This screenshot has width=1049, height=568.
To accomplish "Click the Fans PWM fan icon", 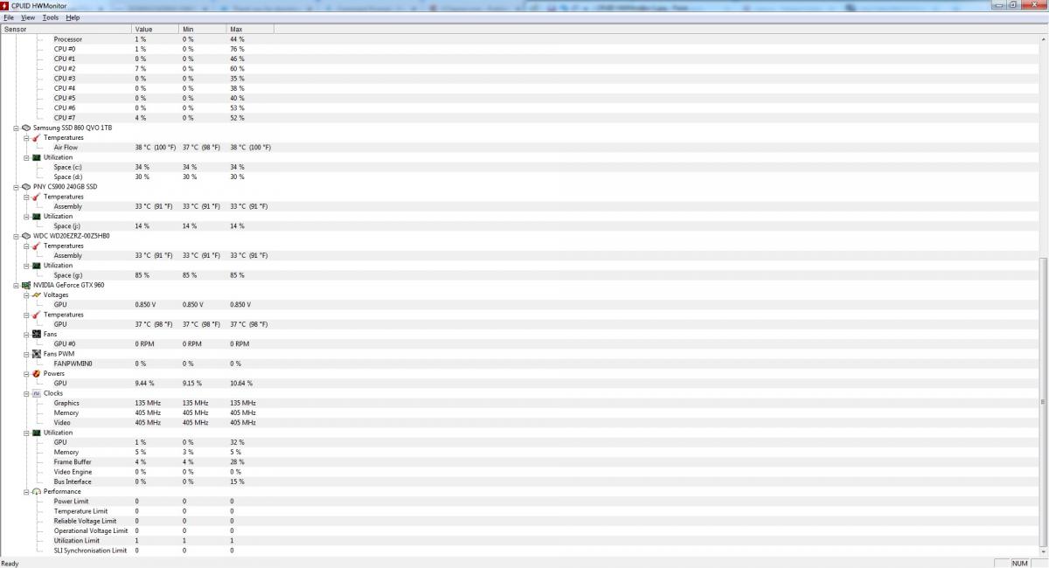I will tap(37, 354).
